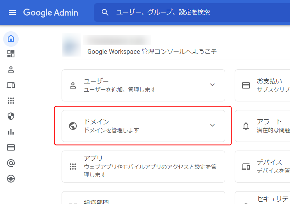This screenshot has width=290, height=204.
Task: Open the お支払い card title
Action: click(x=269, y=81)
